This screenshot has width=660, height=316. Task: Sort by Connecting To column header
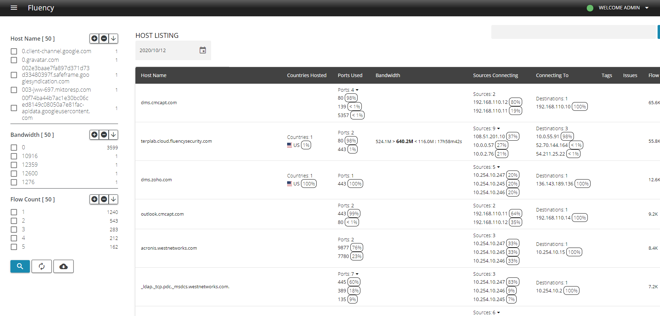point(552,75)
